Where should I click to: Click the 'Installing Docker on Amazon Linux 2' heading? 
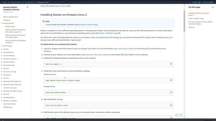click(64, 15)
